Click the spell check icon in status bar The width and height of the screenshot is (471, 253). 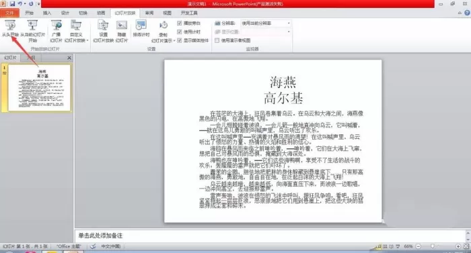click(93, 246)
